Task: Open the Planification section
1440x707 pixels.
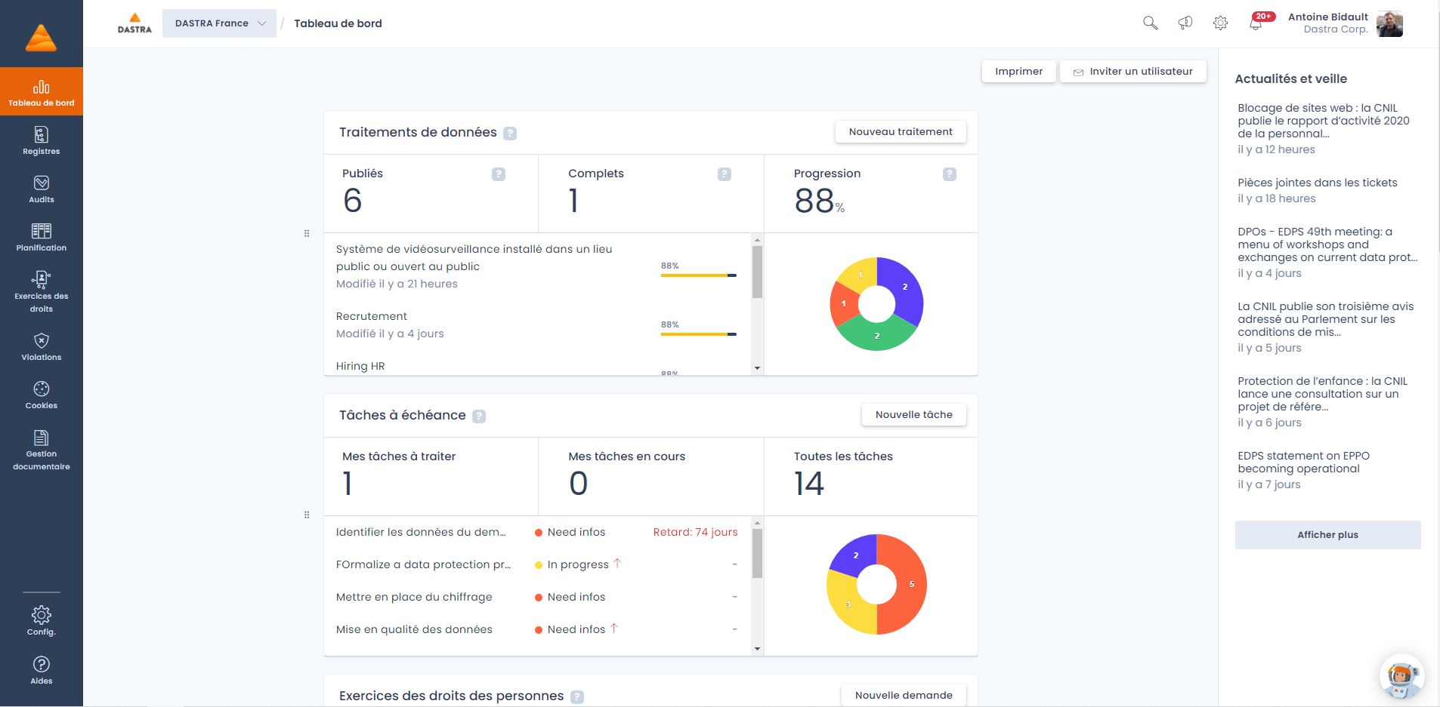Action: pos(42,237)
